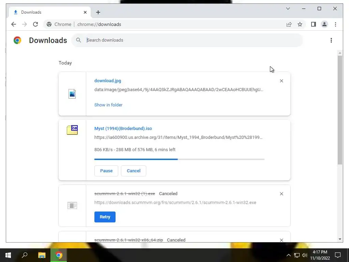Viewport: 349px width, 262px height.
Task: Go back using the browser back arrow
Action: pyautogui.click(x=14, y=24)
